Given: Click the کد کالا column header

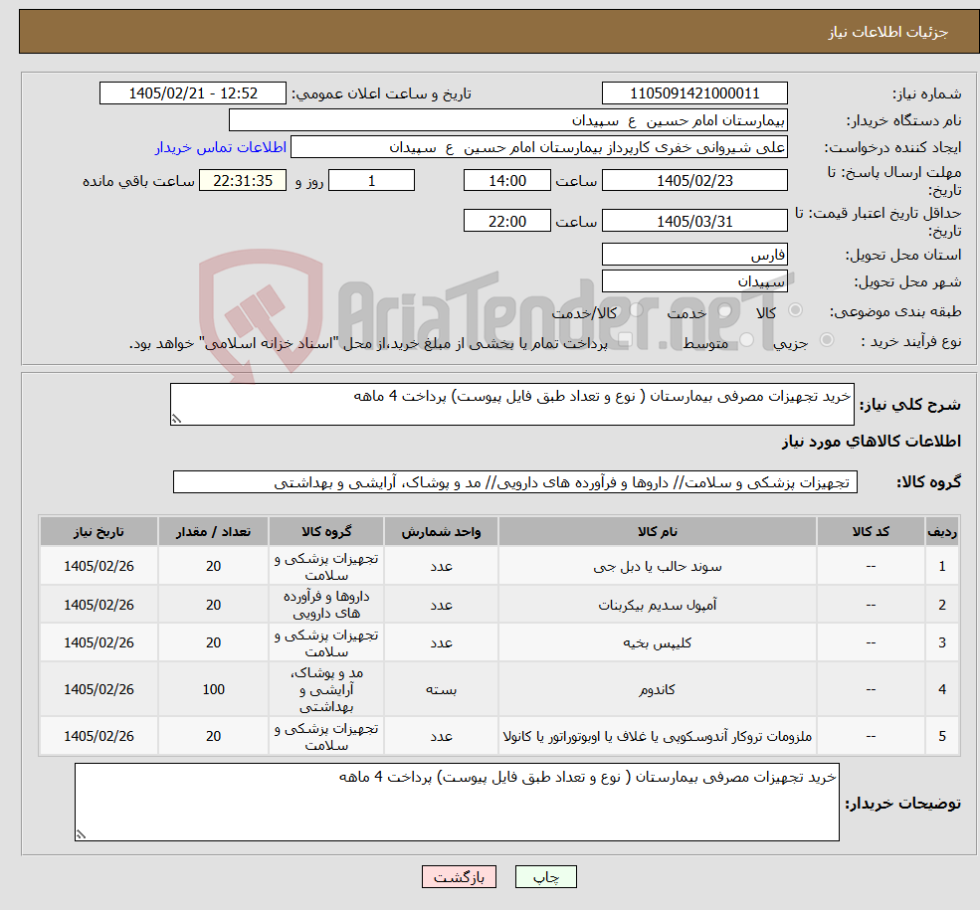Looking at the screenshot, I should 871,531.
